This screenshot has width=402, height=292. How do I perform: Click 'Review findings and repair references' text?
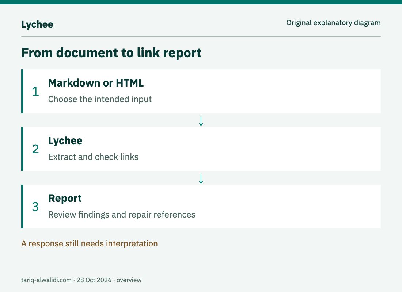(122, 214)
